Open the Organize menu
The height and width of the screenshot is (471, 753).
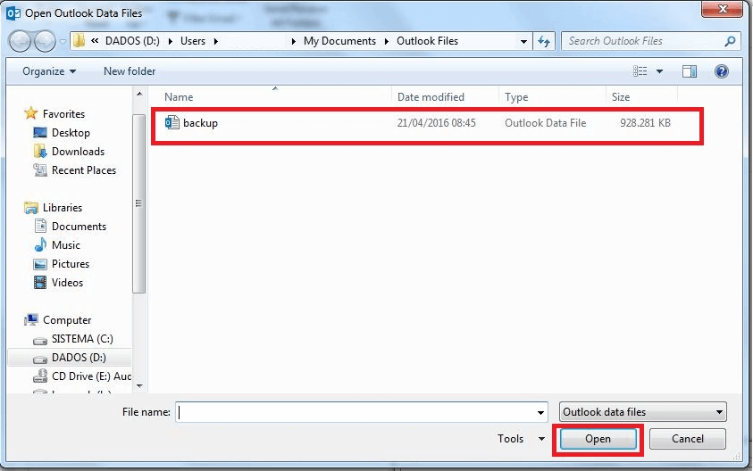click(49, 71)
